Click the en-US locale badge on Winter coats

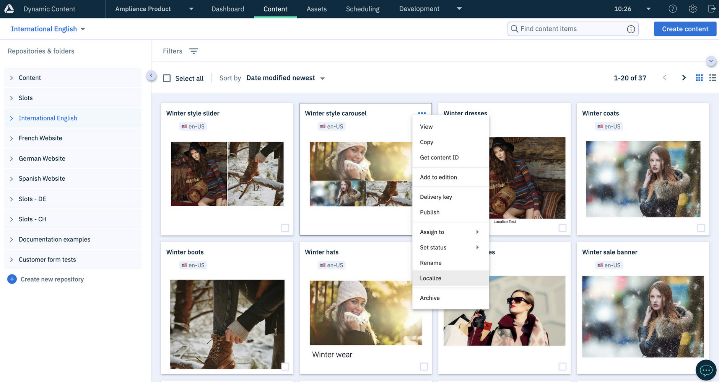coord(609,126)
